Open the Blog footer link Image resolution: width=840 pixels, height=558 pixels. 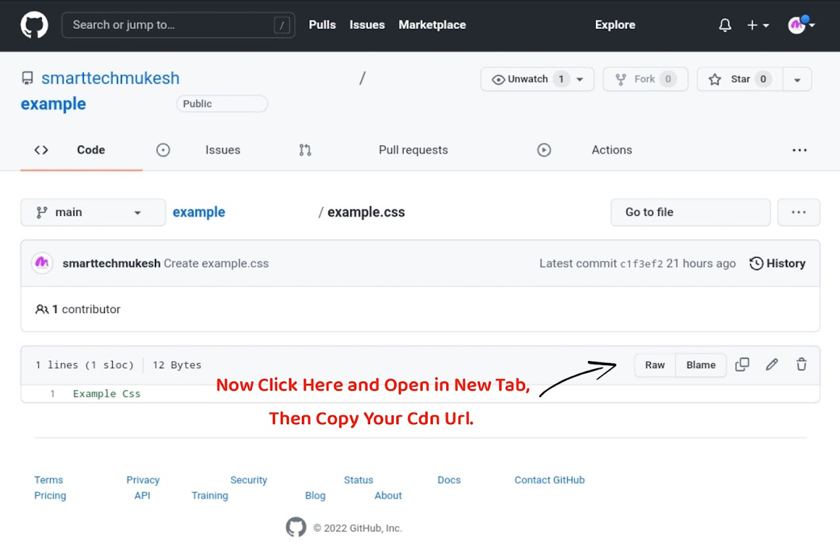315,496
